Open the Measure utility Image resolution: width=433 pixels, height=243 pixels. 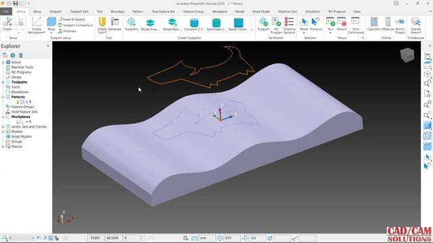point(388,24)
